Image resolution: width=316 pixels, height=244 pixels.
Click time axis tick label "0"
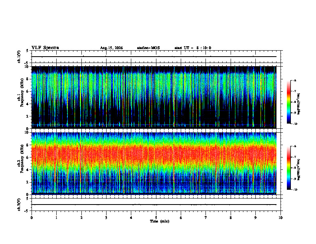click(32, 218)
